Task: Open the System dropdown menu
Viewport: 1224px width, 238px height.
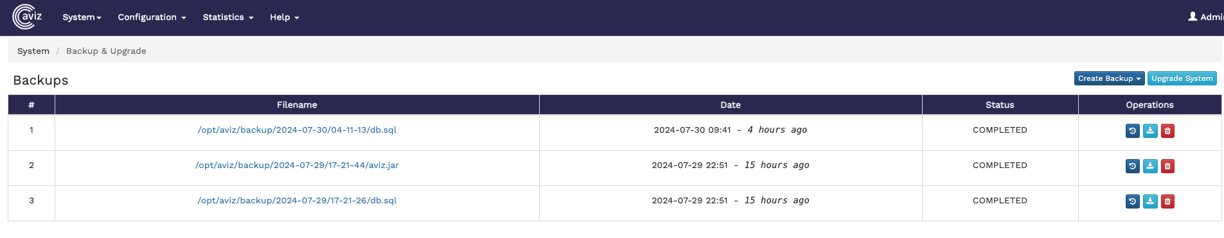Action: click(x=82, y=17)
